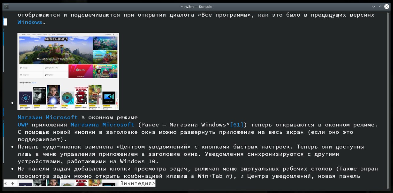
Task: Click the text Win+Tab
Action: [x=210, y=176]
